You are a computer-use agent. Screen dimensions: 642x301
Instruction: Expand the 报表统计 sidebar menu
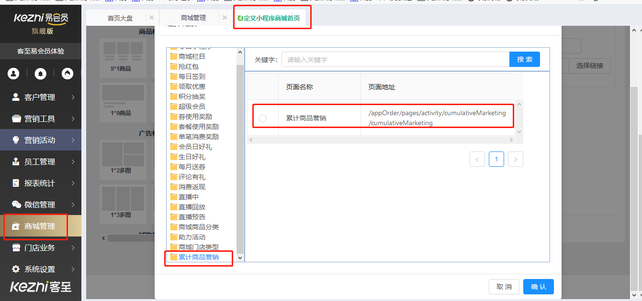(x=41, y=183)
